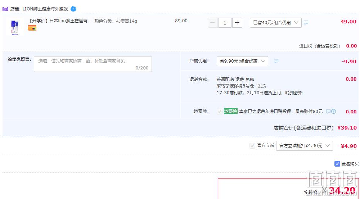The height and width of the screenshot is (199, 360).
Task: Click the green 运费险 badge
Action: point(230,111)
